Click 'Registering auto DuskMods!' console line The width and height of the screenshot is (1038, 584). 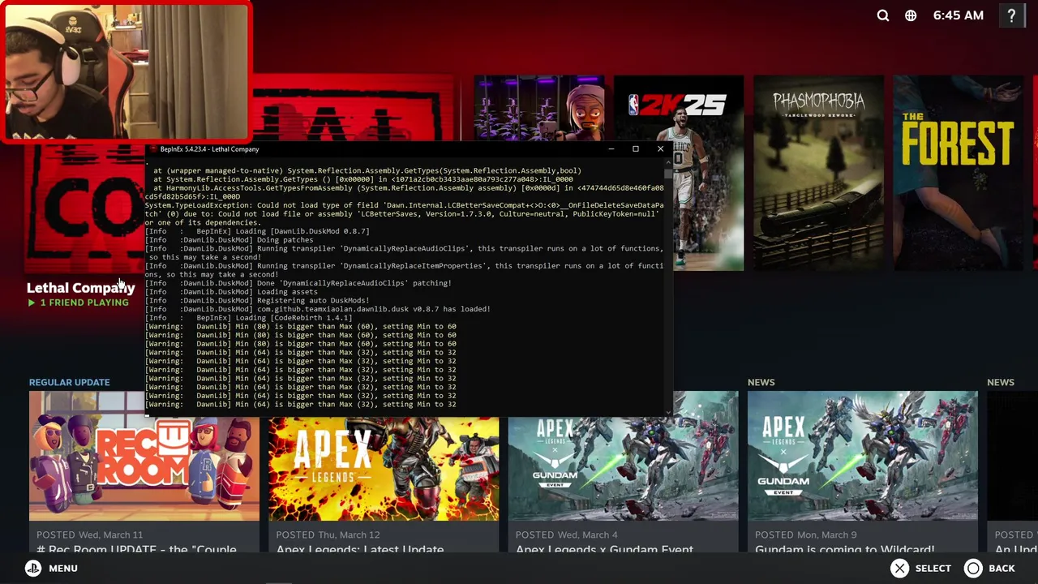(x=257, y=301)
